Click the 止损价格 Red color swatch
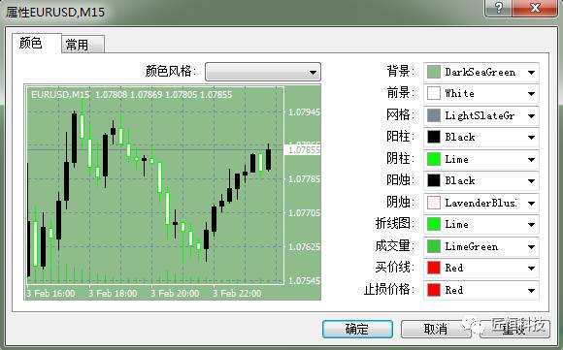This screenshot has height=350, width=563. [x=433, y=290]
